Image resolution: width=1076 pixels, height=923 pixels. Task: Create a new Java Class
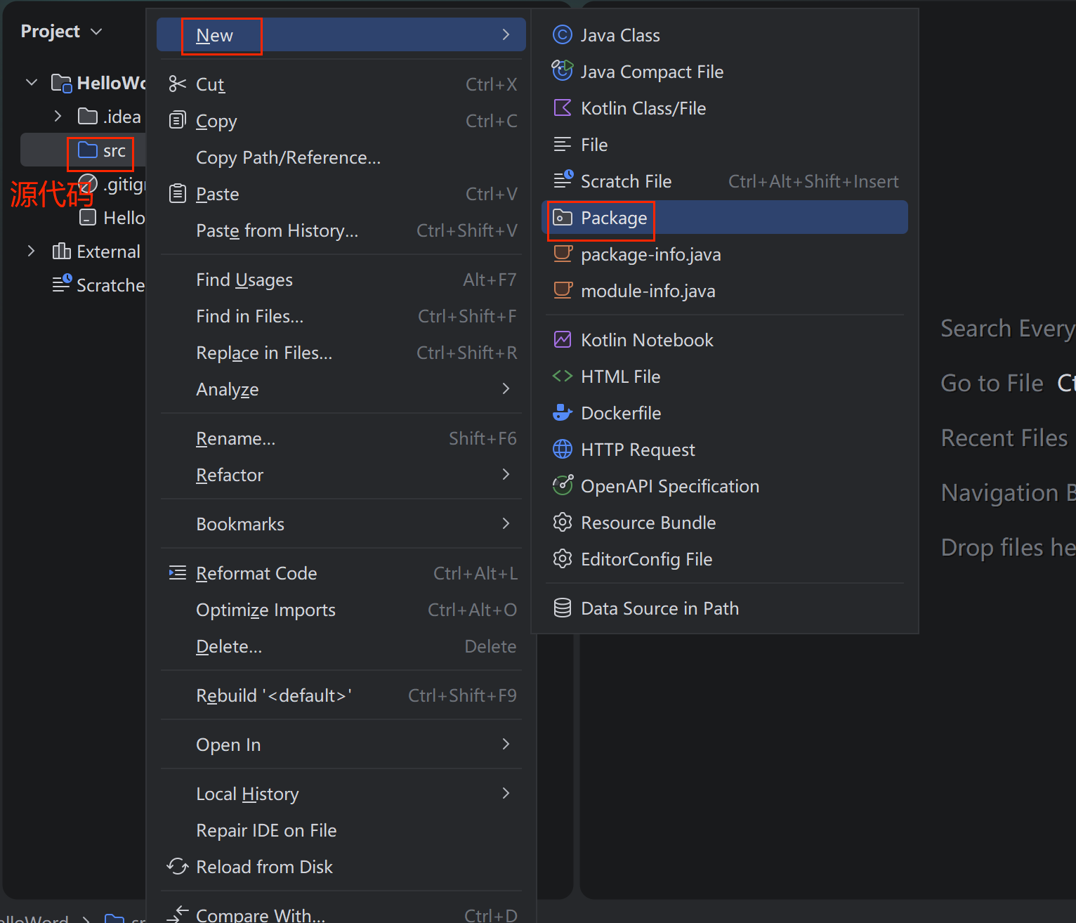tap(619, 35)
